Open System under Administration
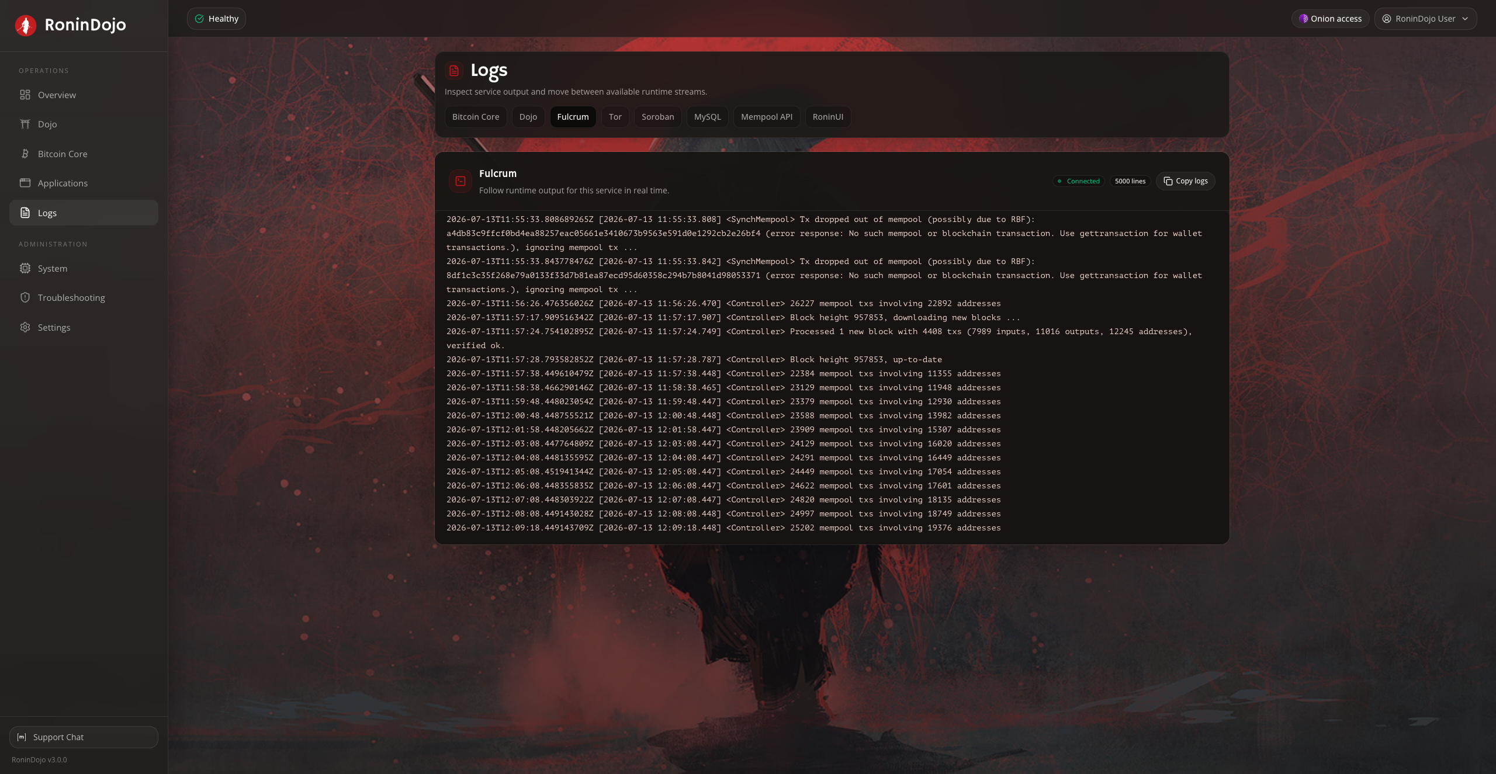 [x=84, y=268]
